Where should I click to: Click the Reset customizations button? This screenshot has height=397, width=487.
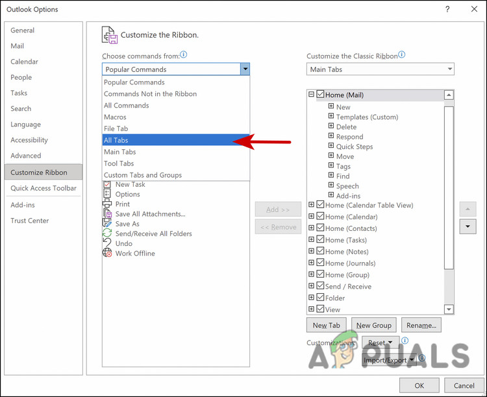tap(380, 343)
